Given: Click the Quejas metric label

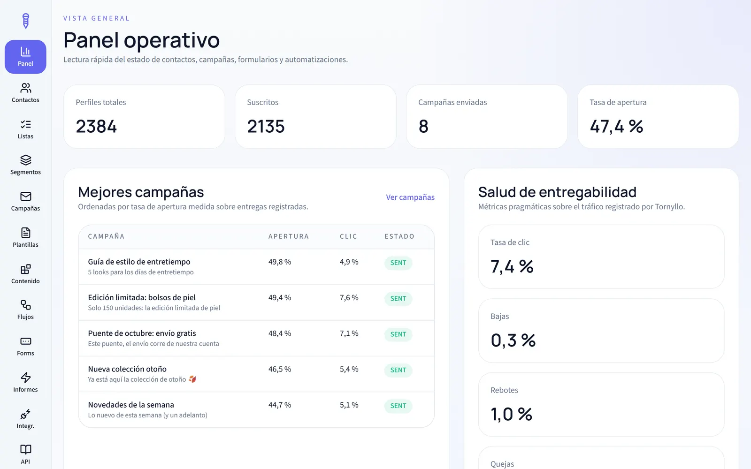Looking at the screenshot, I should point(502,464).
